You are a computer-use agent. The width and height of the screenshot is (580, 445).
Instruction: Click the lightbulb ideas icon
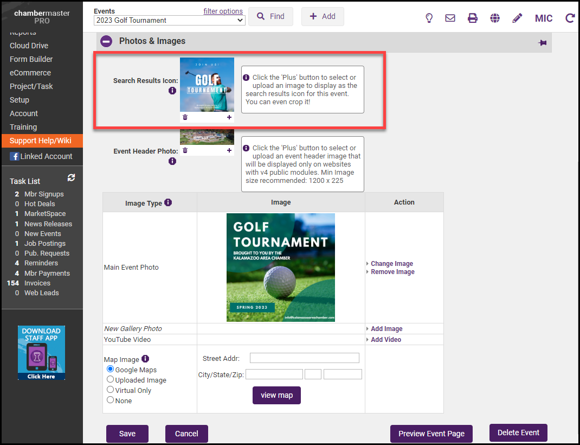click(429, 18)
